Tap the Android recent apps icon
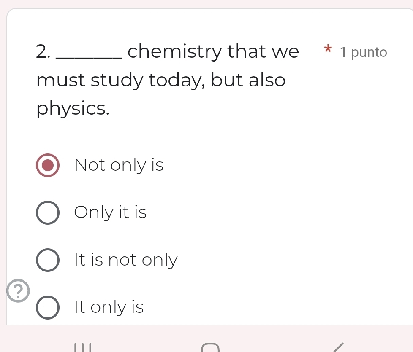Viewport: 413px width, 352px height. tap(83, 347)
